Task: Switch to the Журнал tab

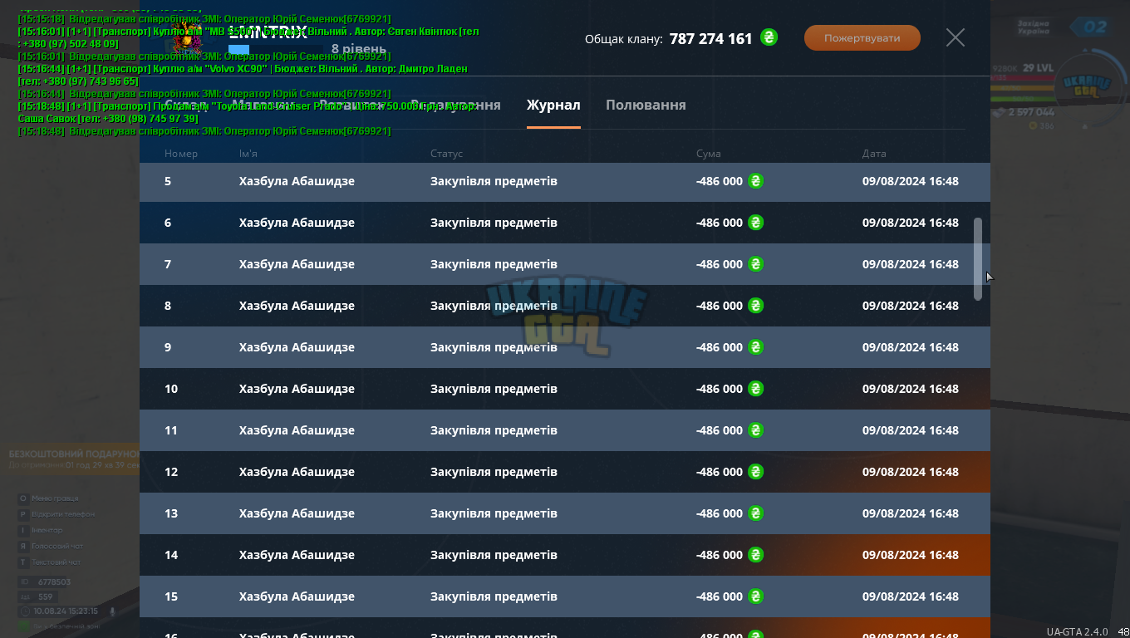Action: tap(553, 105)
